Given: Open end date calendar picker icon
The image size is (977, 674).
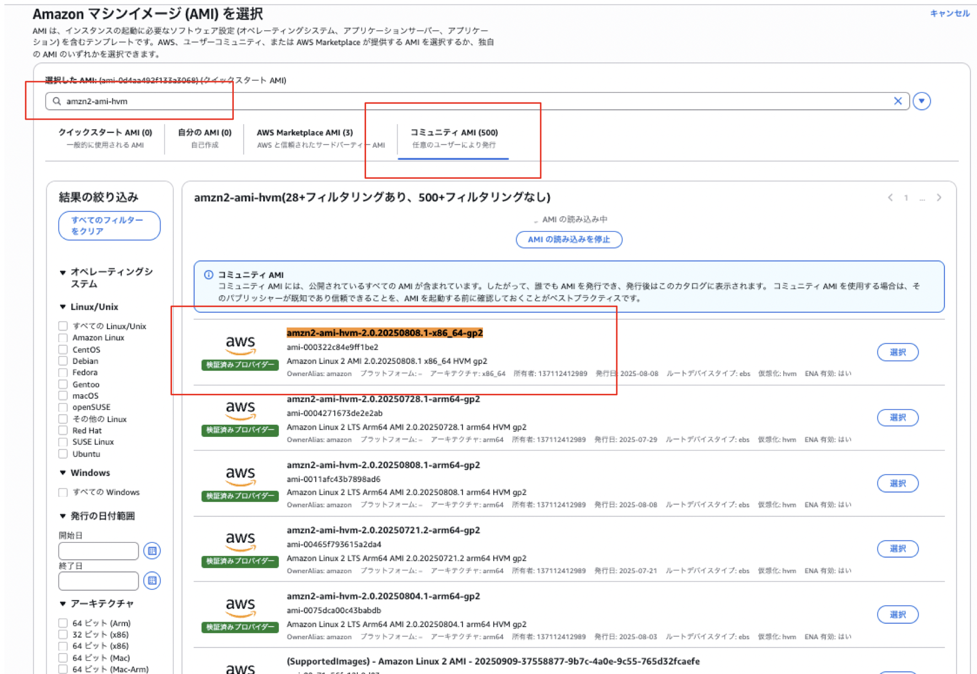Looking at the screenshot, I should click(x=152, y=580).
